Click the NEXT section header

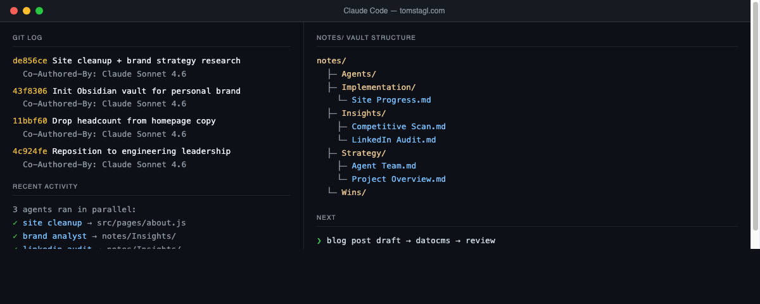326,217
